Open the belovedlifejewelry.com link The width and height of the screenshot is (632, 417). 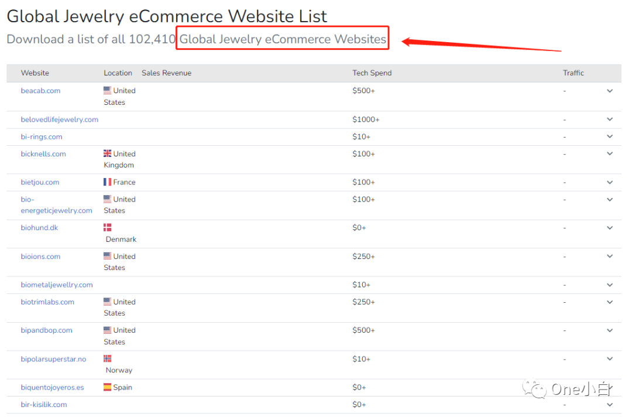pos(60,119)
